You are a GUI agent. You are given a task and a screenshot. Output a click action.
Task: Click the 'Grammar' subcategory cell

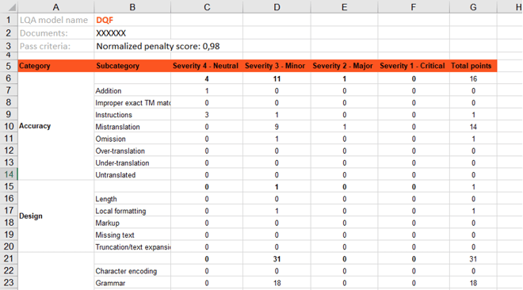pyautogui.click(x=132, y=283)
